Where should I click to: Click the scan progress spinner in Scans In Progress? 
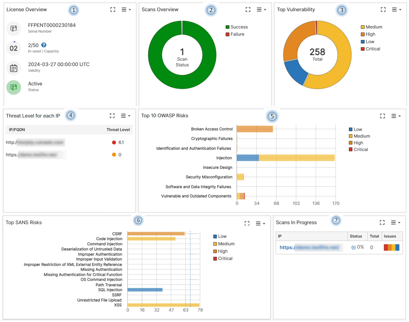pos(353,247)
